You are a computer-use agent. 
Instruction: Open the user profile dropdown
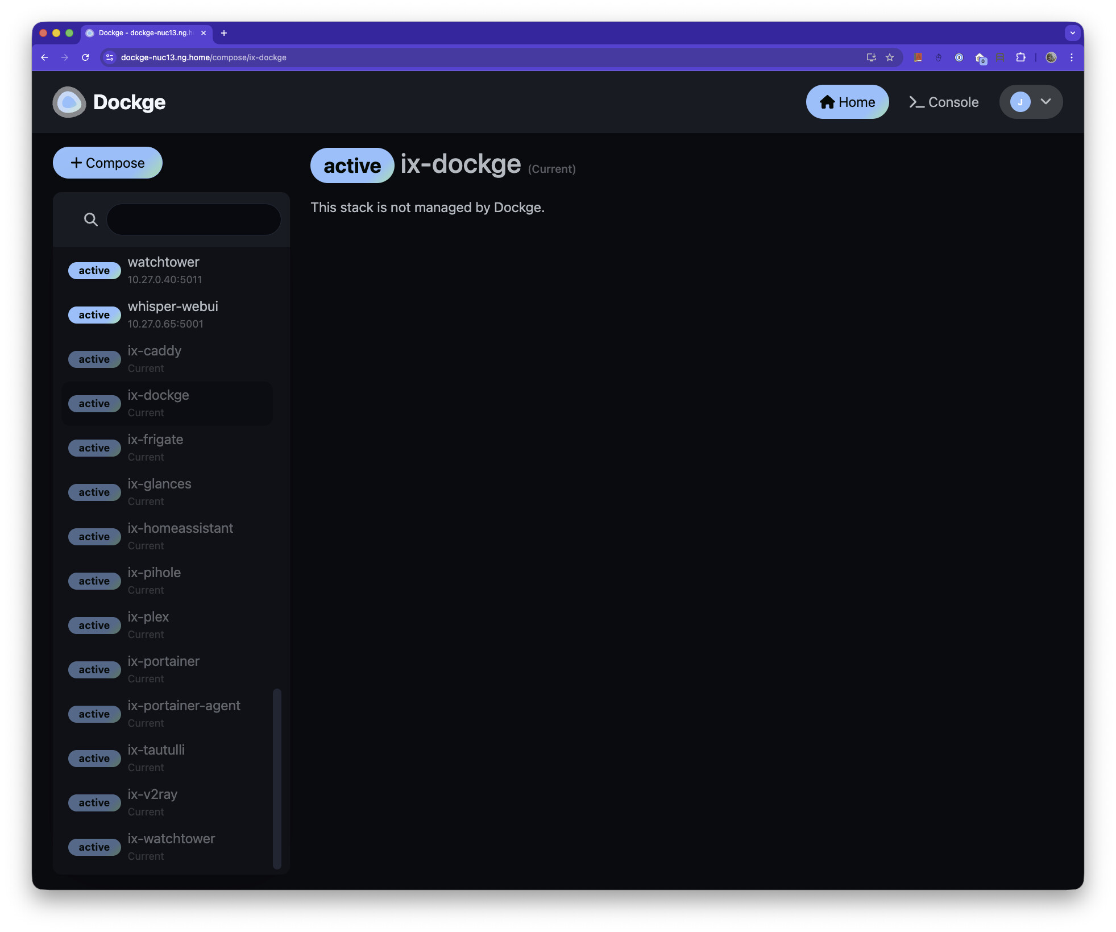click(x=1030, y=102)
